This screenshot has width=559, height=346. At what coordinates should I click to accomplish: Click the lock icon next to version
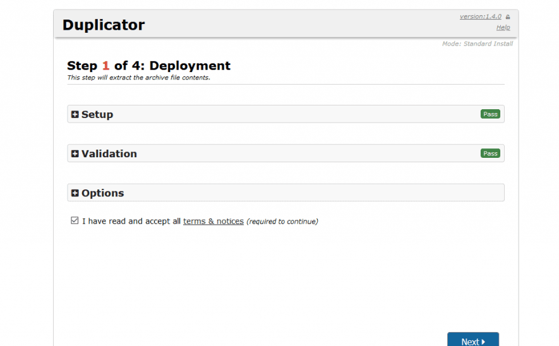click(x=508, y=17)
